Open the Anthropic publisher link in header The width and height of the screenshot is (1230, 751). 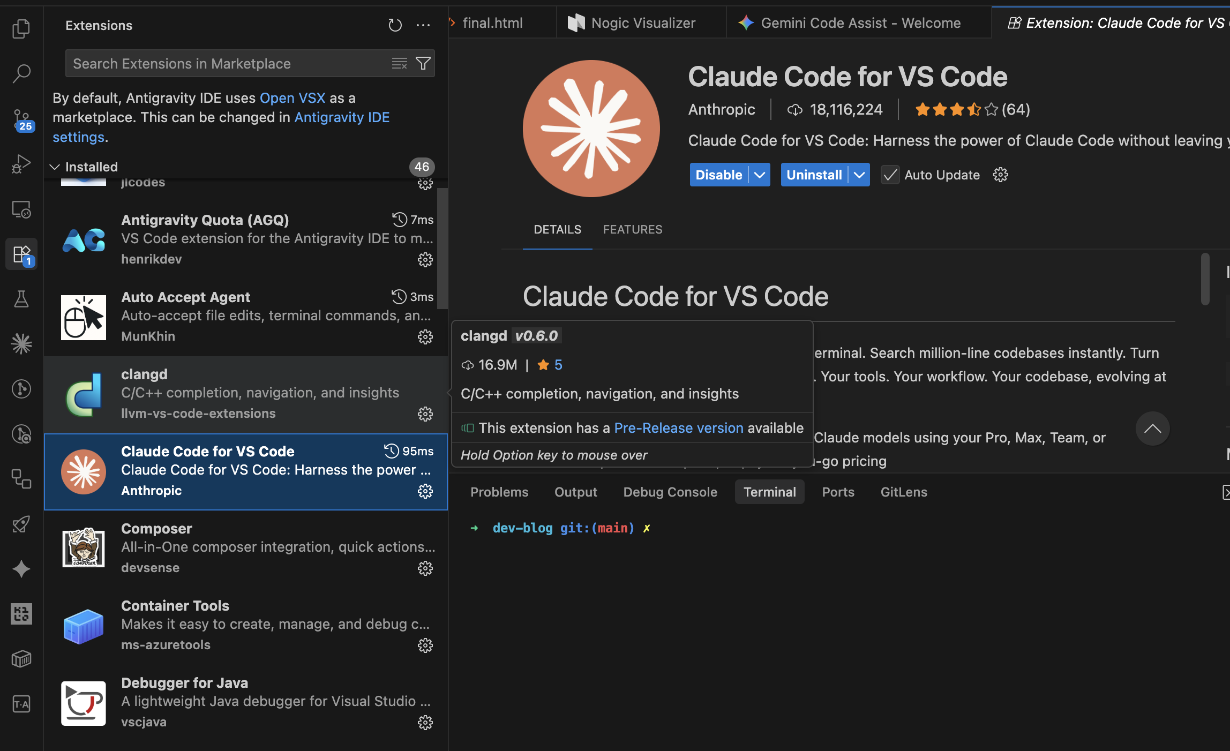pos(722,110)
